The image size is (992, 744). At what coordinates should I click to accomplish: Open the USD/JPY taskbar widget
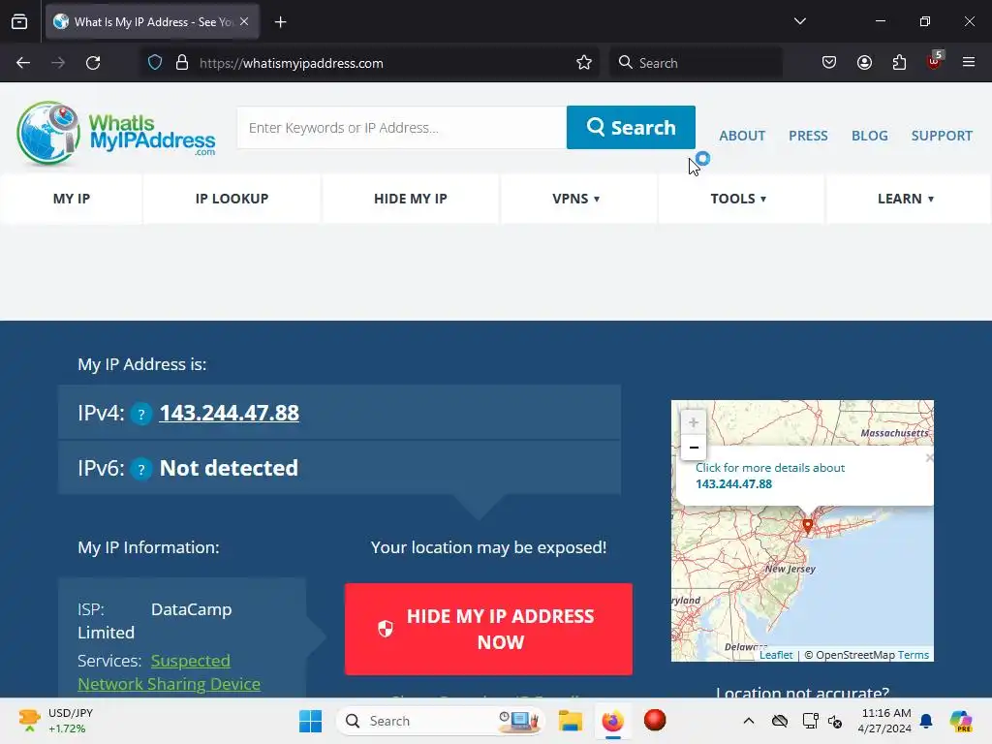point(55,721)
